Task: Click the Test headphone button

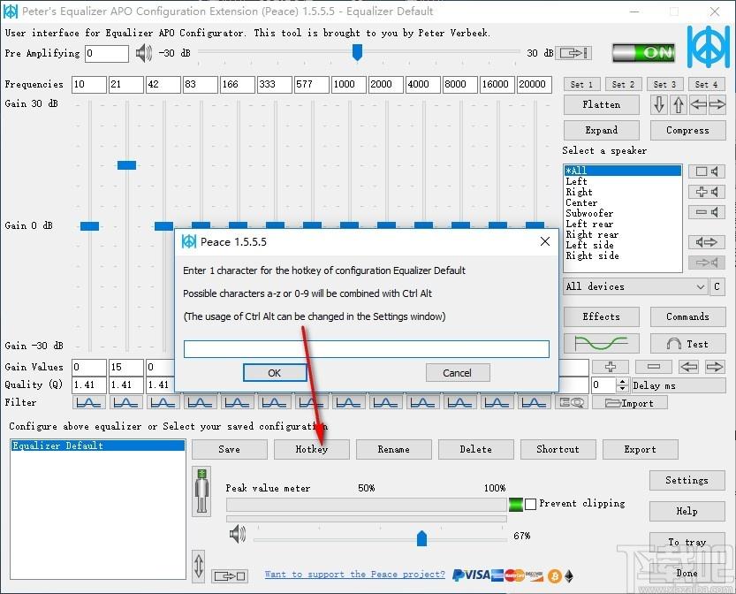Action: [687, 344]
